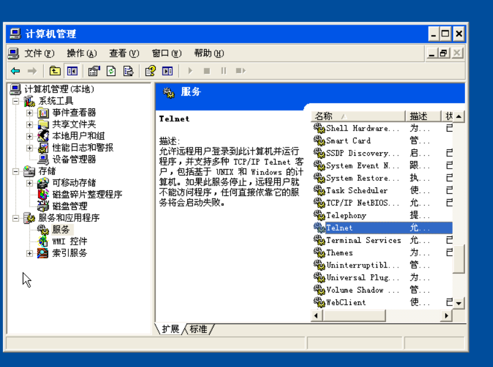Click the services list scroll-down arrow

click(458, 303)
